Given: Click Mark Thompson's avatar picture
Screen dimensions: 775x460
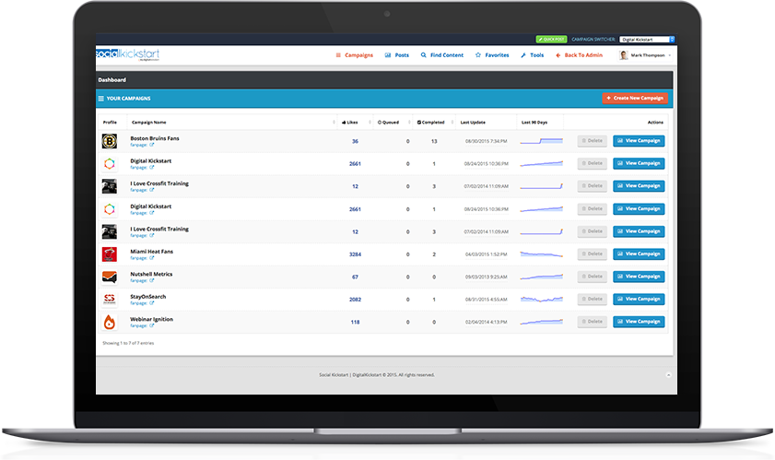Looking at the screenshot, I should pyautogui.click(x=623, y=55).
